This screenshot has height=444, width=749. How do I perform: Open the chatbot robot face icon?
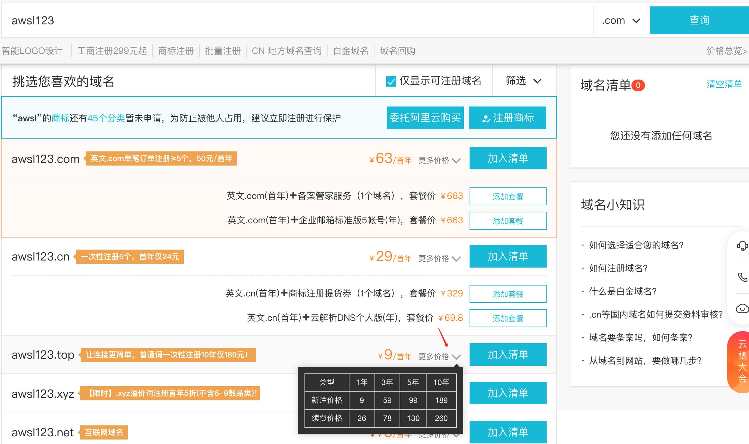pyautogui.click(x=742, y=309)
